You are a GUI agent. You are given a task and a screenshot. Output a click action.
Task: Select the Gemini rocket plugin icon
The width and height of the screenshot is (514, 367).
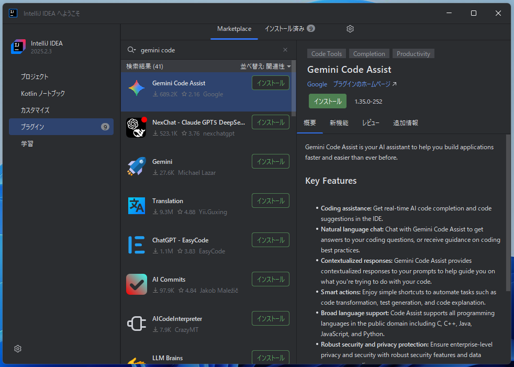click(x=137, y=166)
